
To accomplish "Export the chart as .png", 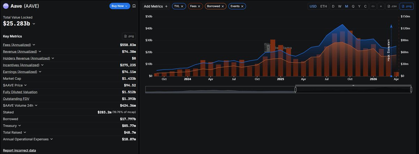I will click(x=406, y=6).
